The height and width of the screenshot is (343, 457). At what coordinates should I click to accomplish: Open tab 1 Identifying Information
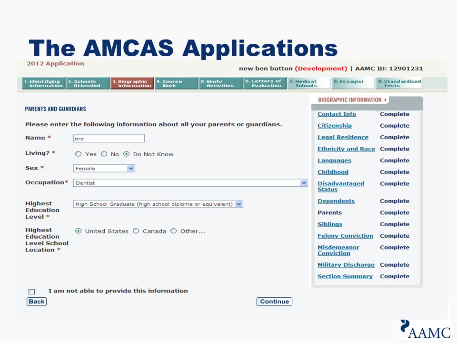click(44, 83)
